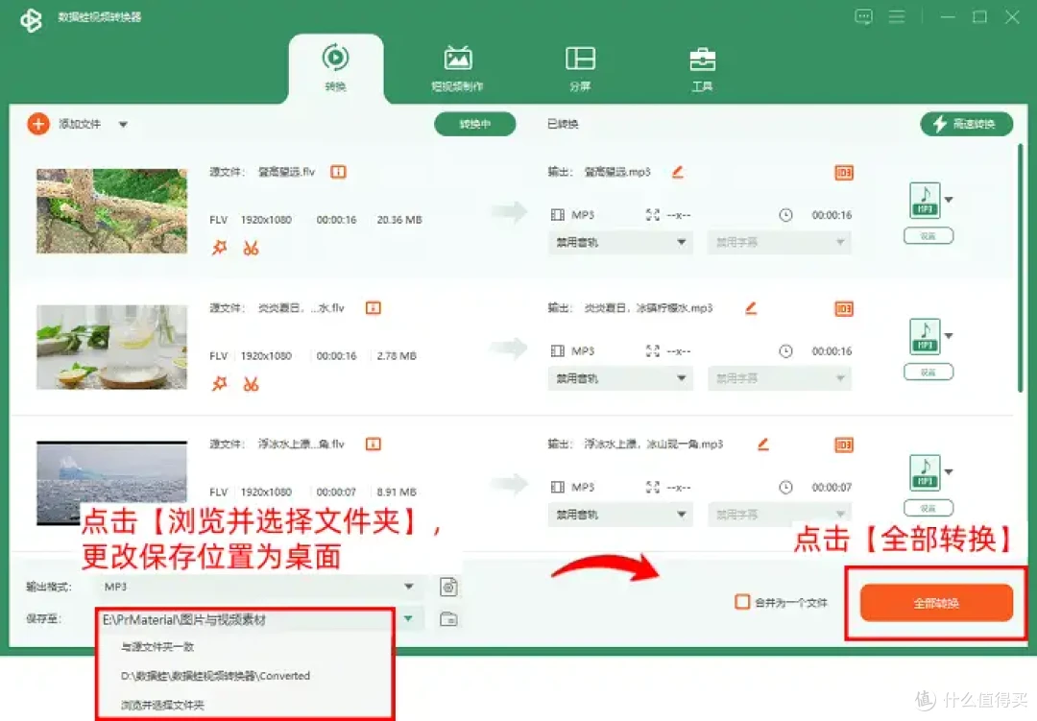Click the orange plus add-file icon

coord(38,124)
